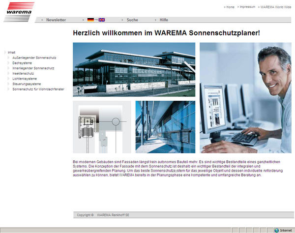Click the arrow icon next to Inhalt
Screen dimensions: 295x233
[x=5, y=52]
